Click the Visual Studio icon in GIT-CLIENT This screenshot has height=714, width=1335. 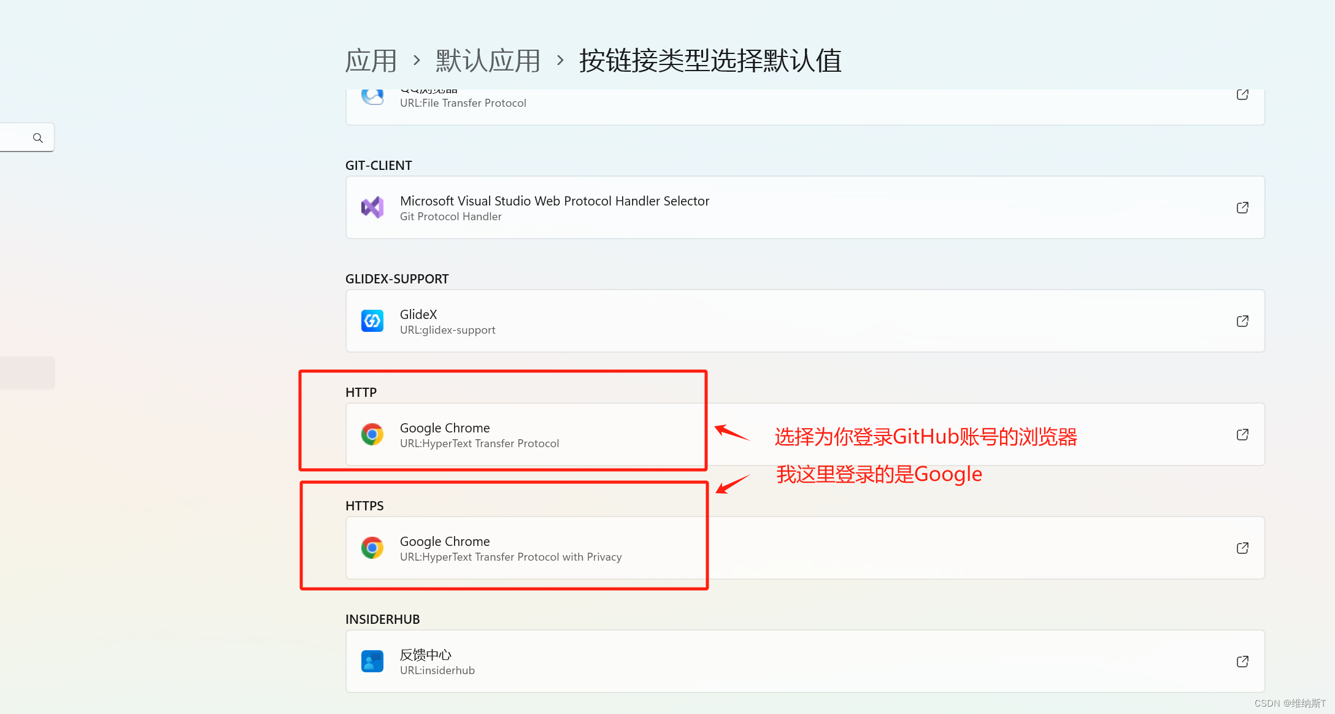372,208
